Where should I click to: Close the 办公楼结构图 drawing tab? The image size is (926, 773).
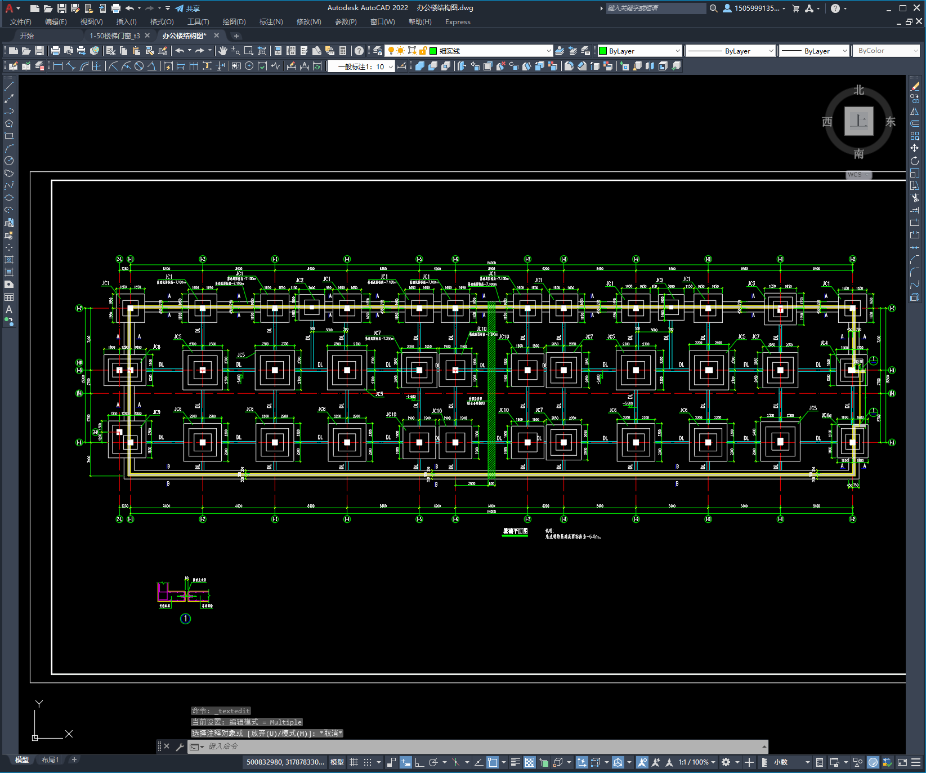point(217,35)
